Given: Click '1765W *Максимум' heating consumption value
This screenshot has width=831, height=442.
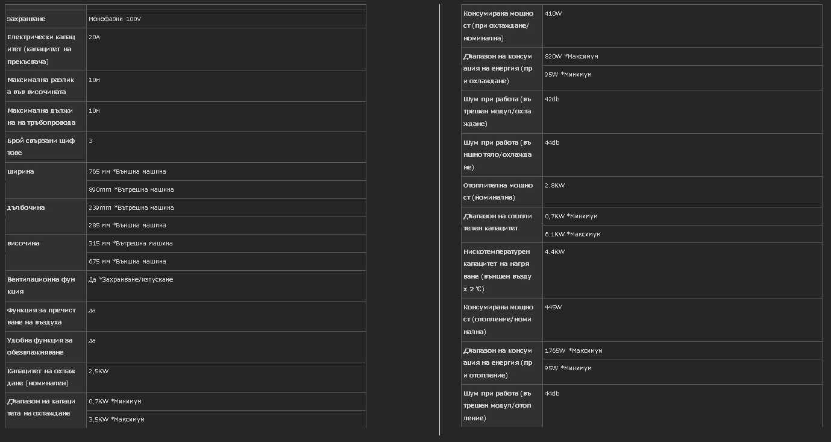Looking at the screenshot, I should (x=573, y=350).
